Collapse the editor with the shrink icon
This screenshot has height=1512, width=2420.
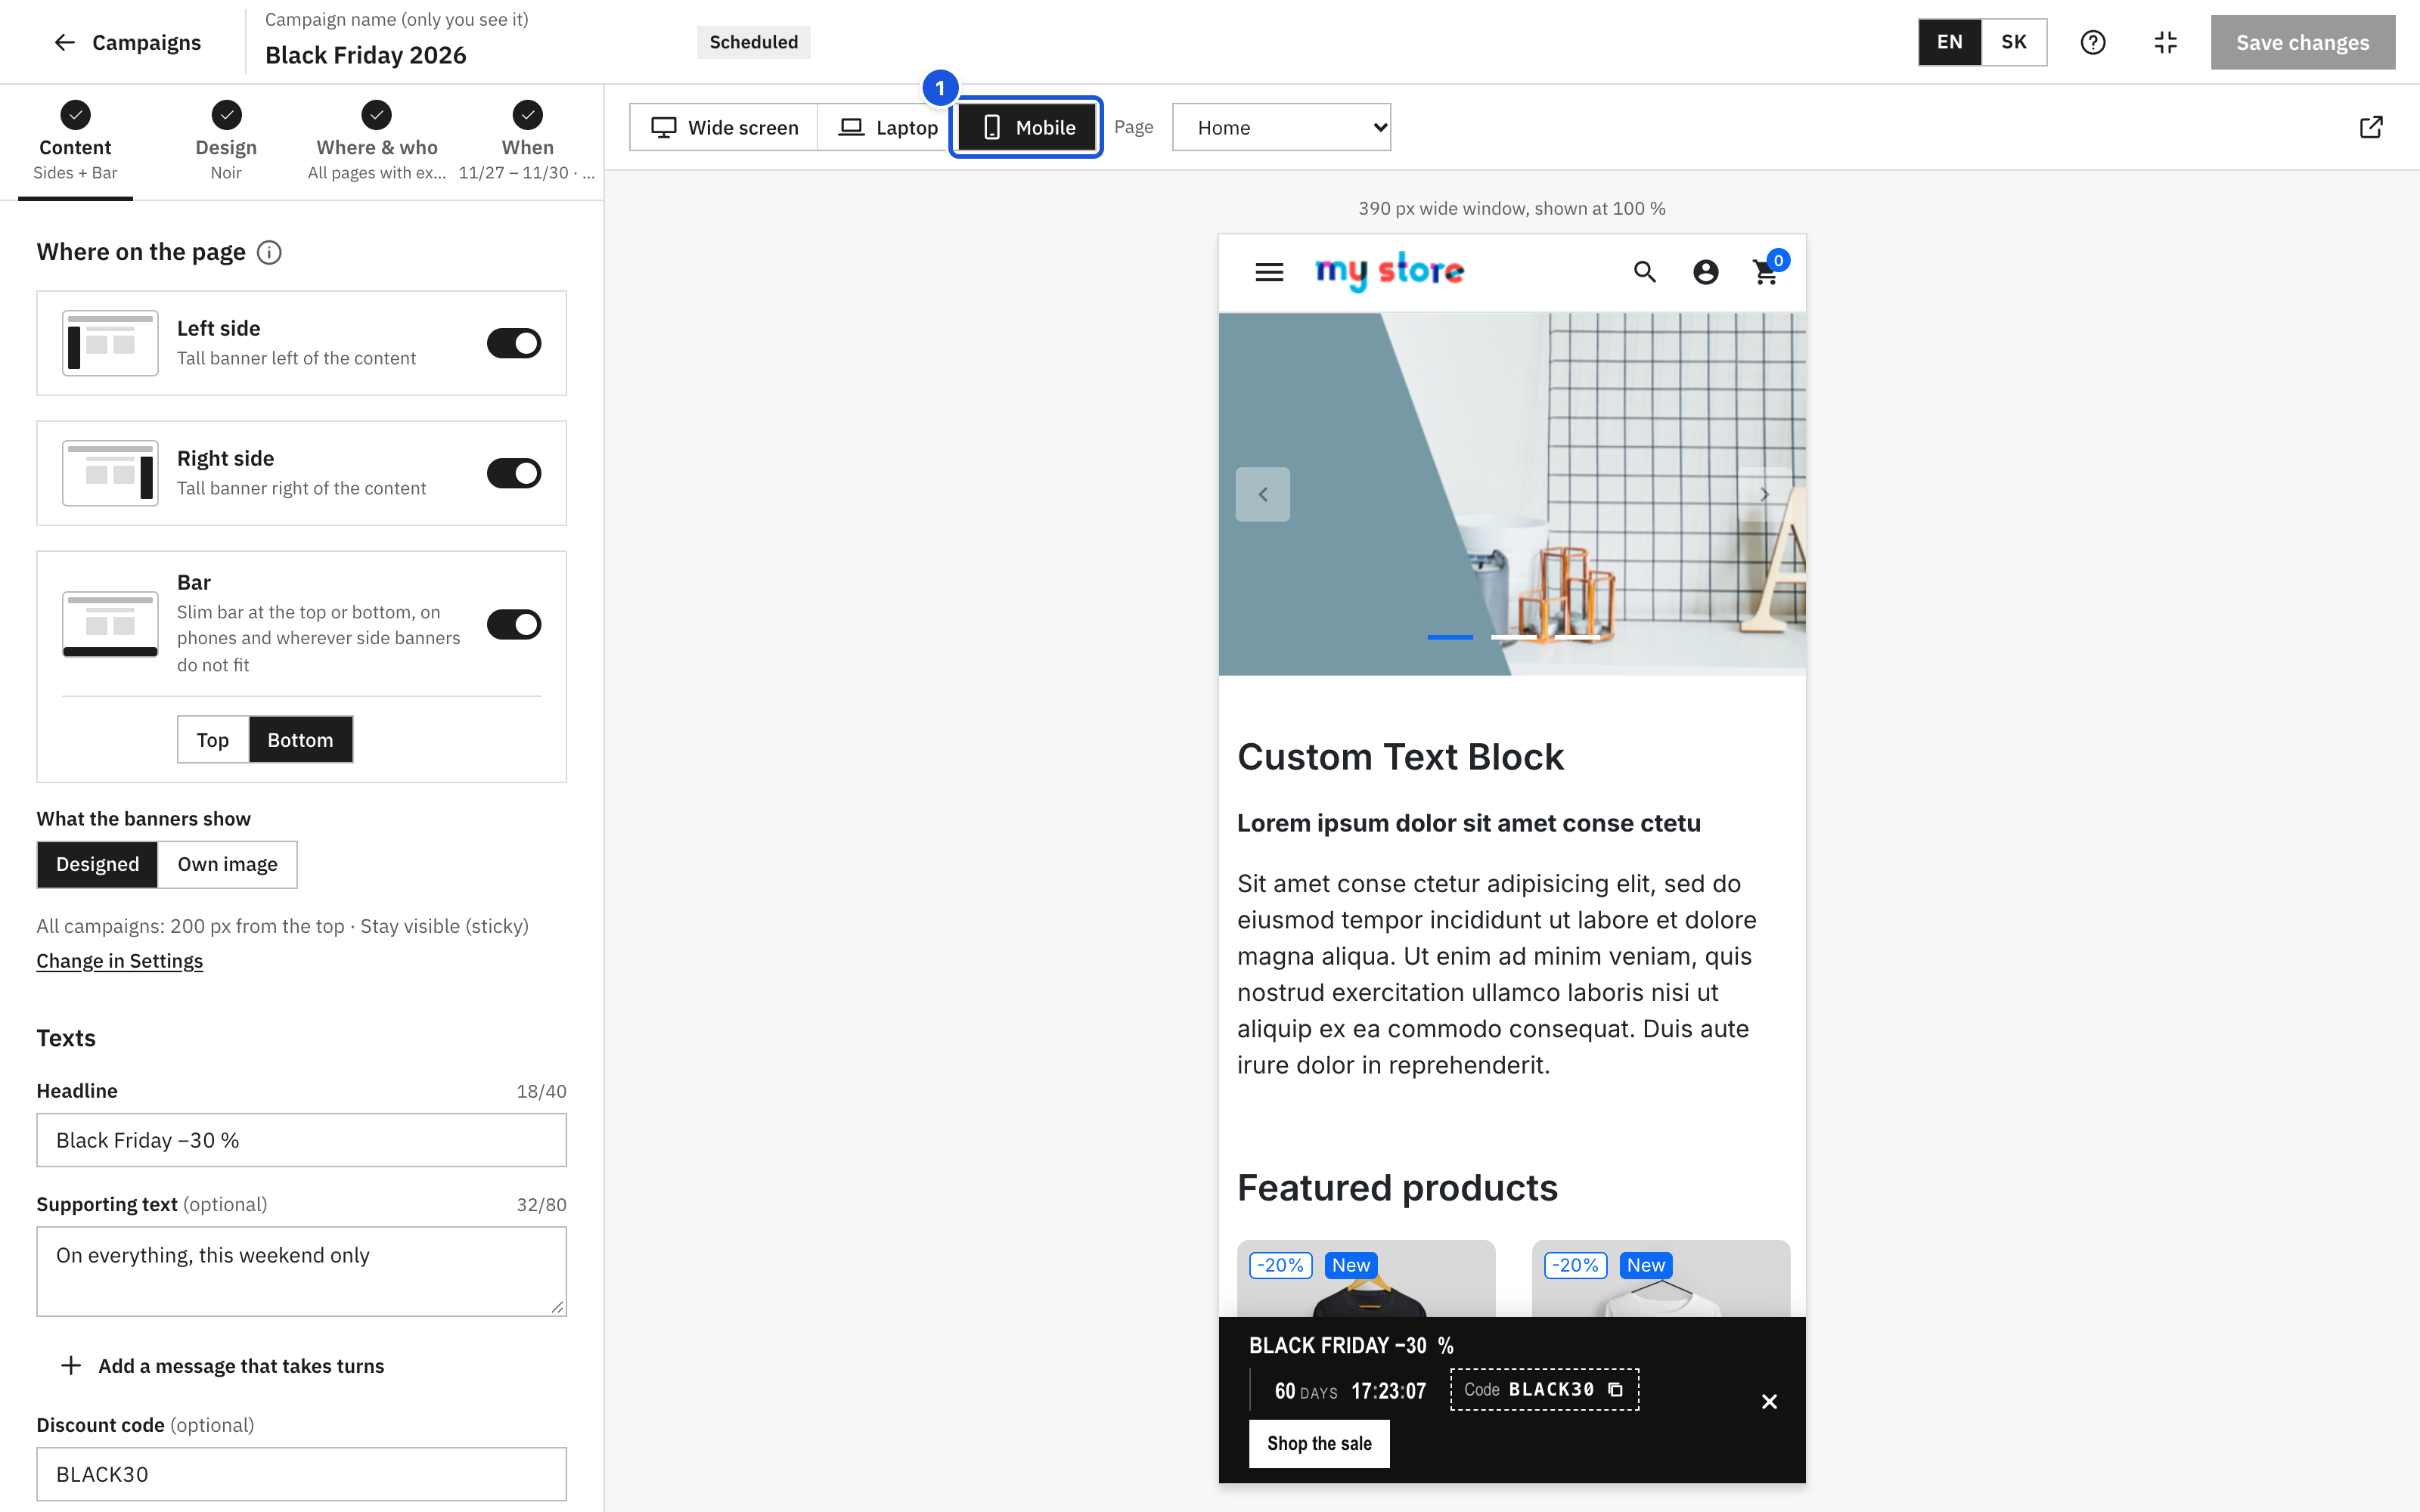point(2165,42)
